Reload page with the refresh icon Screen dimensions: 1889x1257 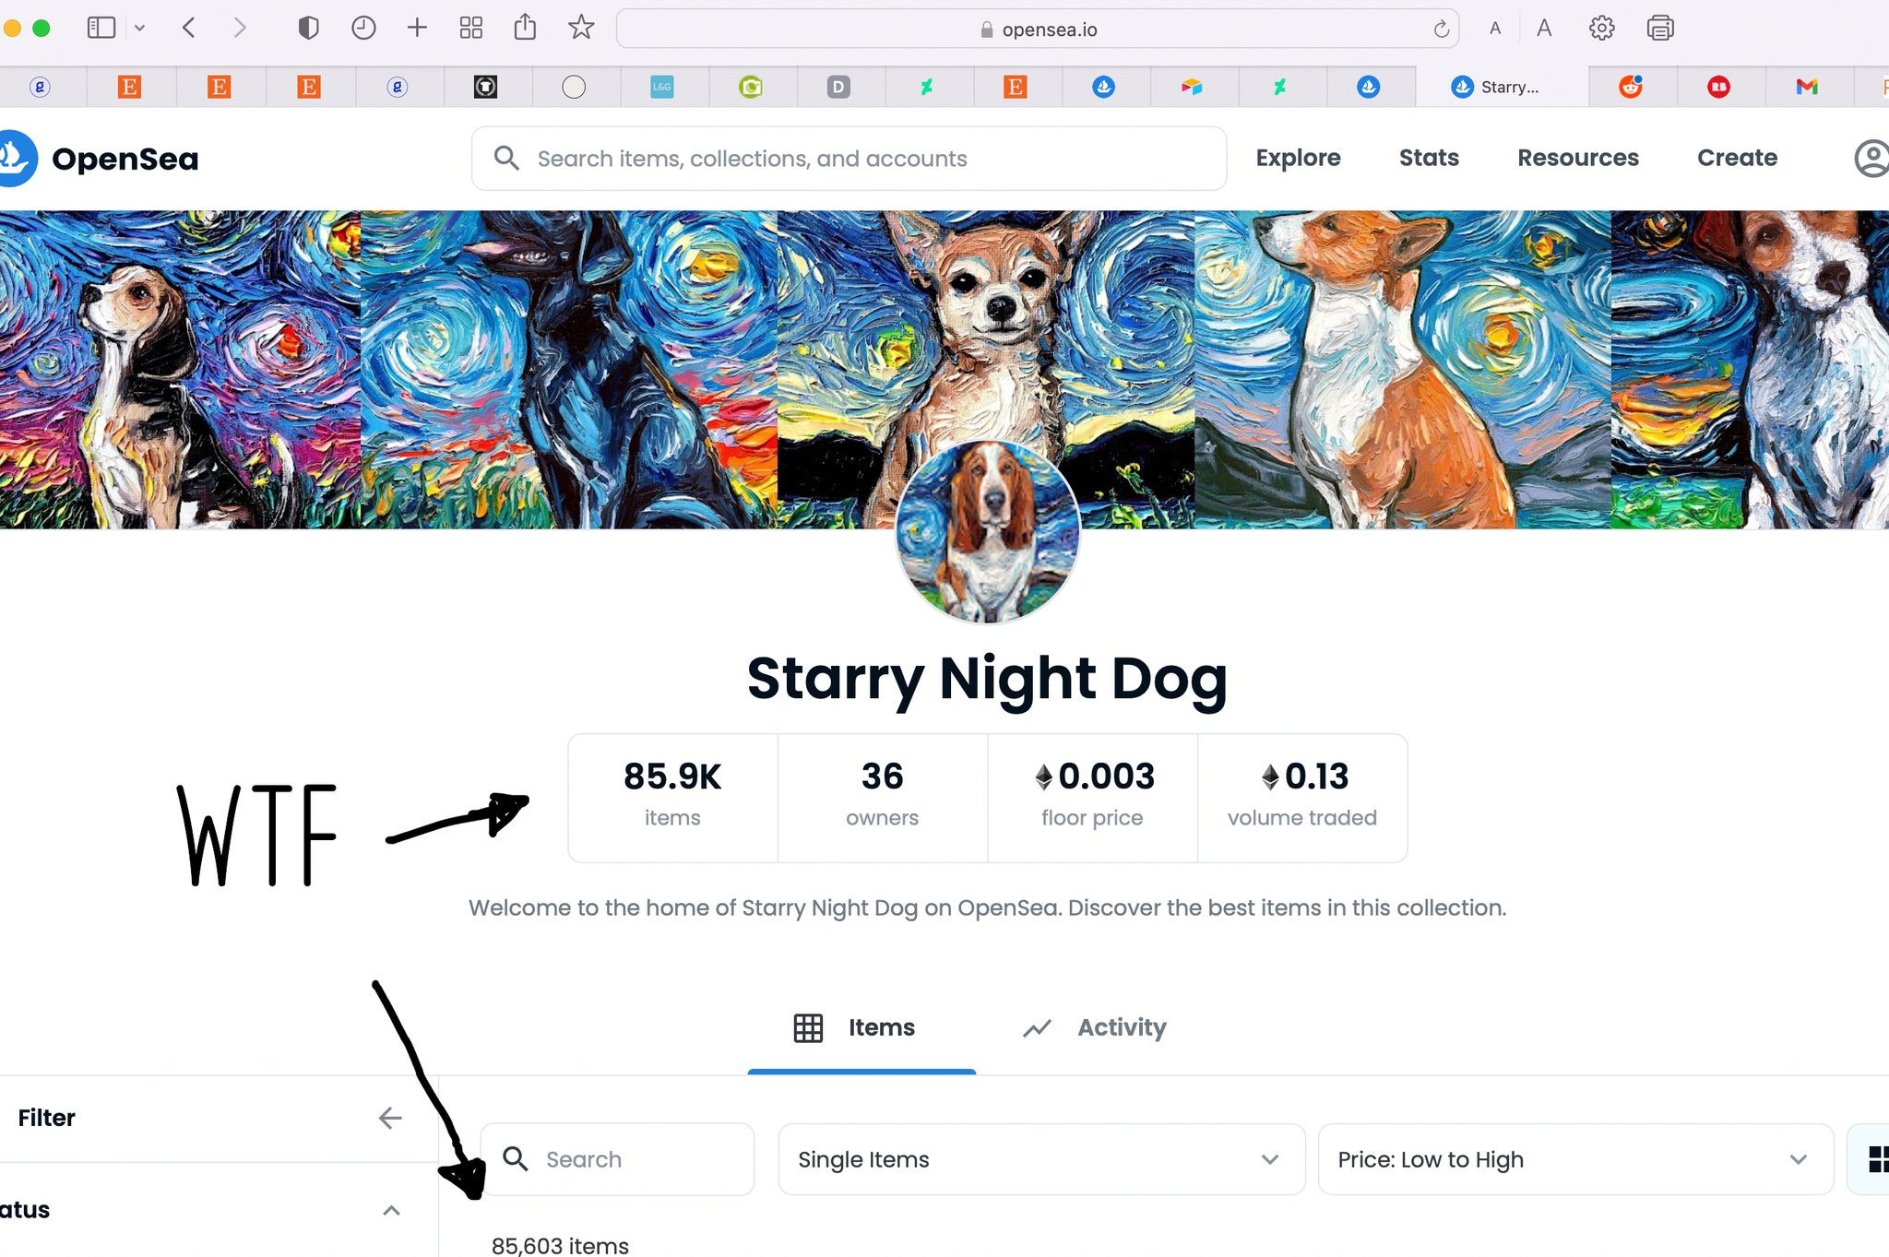(1441, 30)
